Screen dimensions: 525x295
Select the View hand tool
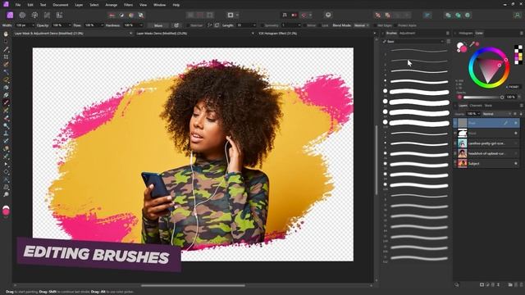[6, 34]
